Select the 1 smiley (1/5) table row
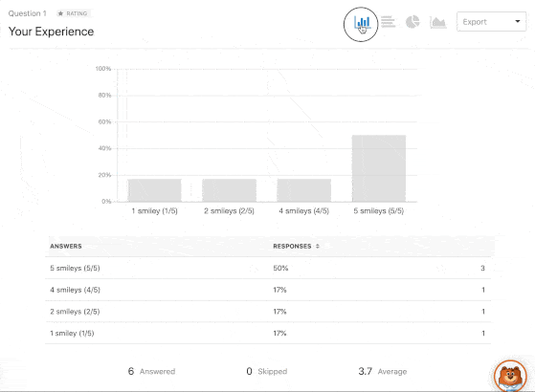Image resolution: width=535 pixels, height=392 pixels. coord(268,333)
